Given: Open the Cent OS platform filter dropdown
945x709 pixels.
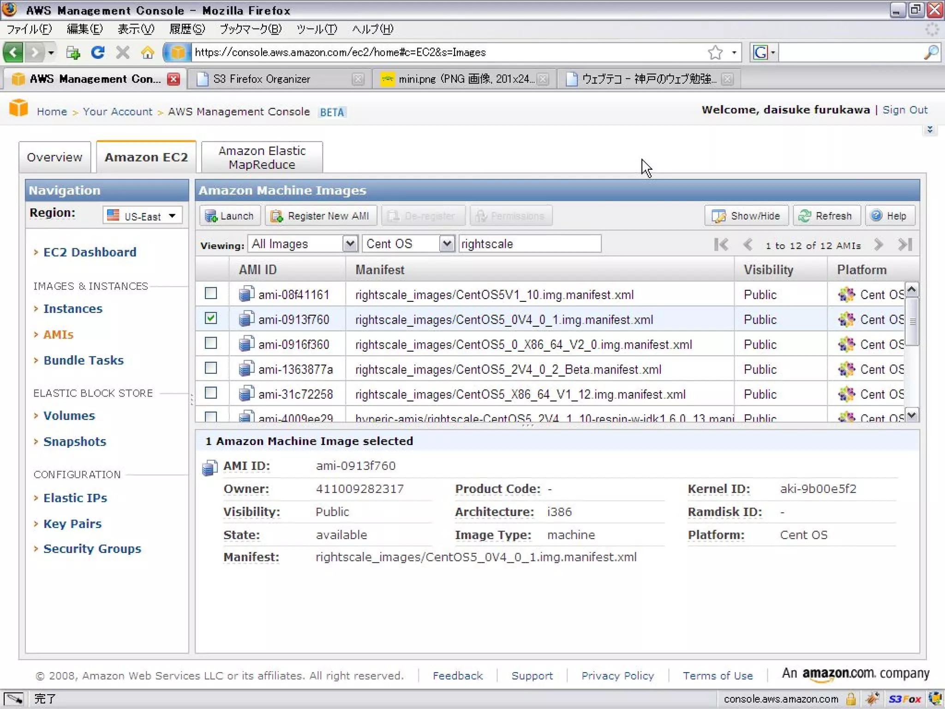Looking at the screenshot, I should point(408,244).
